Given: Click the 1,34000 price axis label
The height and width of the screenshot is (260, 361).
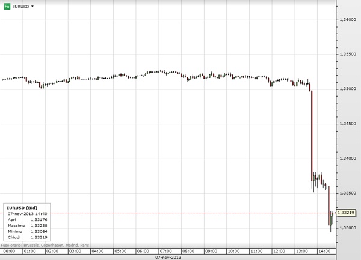Looking at the screenshot, I should point(347,159).
